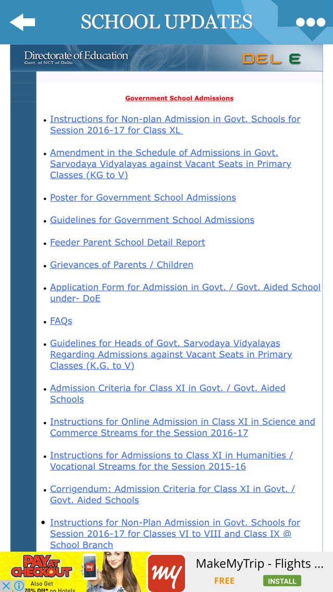333x592 pixels.
Task: Open Corrigendum: Admission Criteria link
Action: point(172,495)
